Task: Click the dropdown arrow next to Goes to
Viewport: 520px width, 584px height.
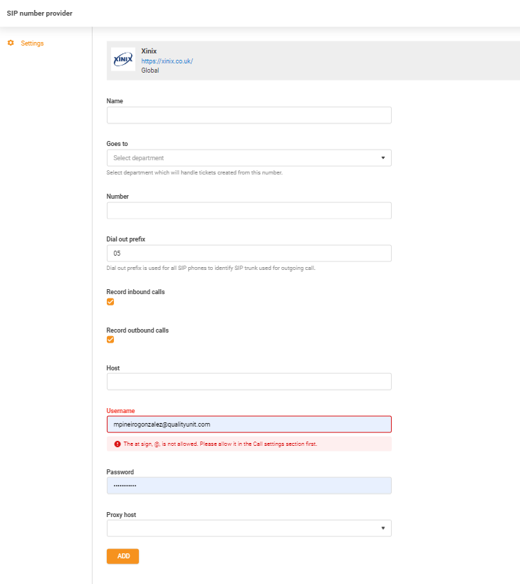Action: pos(383,157)
